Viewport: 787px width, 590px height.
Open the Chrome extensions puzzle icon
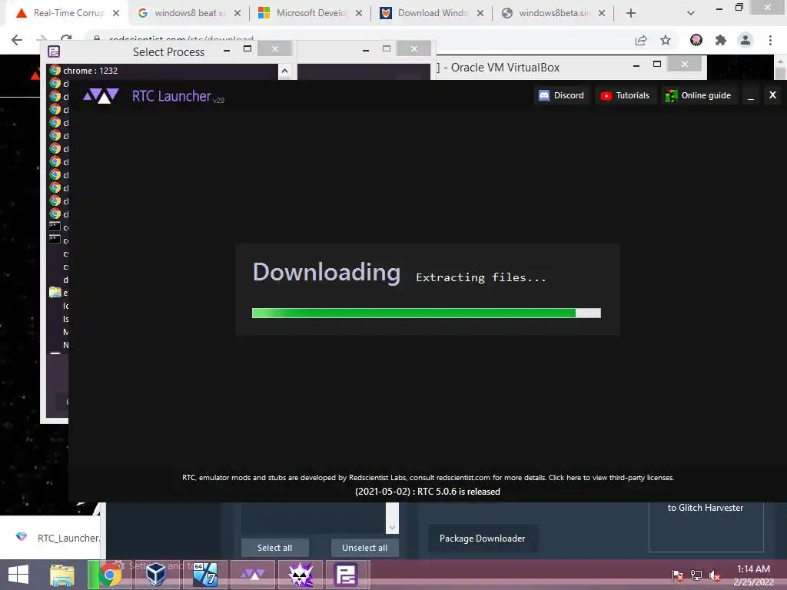pos(721,40)
